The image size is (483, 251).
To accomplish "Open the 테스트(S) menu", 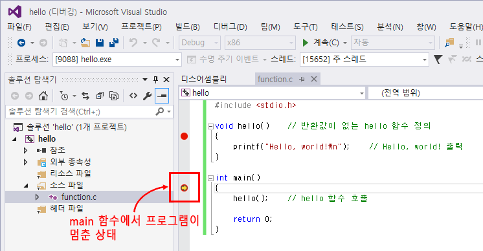I will (348, 27).
